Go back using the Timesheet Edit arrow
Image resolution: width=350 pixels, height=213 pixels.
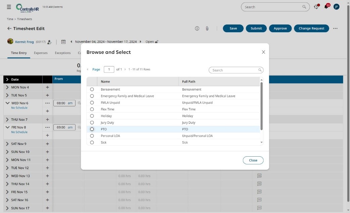click(x=9, y=28)
